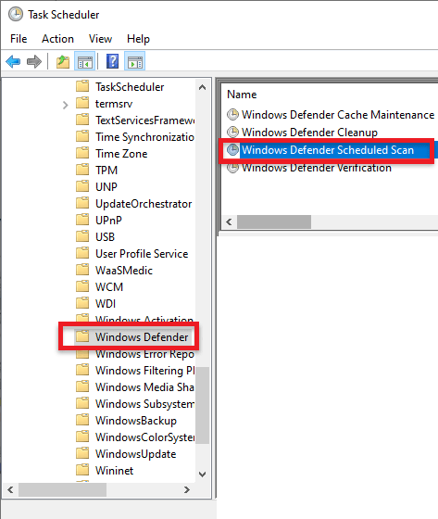
Task: Click the Wininet folder icon
Action: pos(82,470)
